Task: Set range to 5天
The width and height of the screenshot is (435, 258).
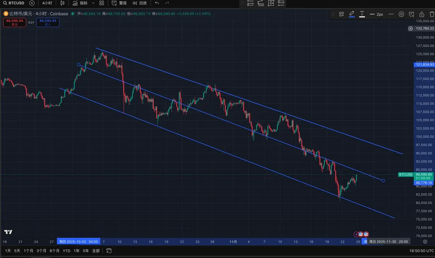Action: coord(17,251)
